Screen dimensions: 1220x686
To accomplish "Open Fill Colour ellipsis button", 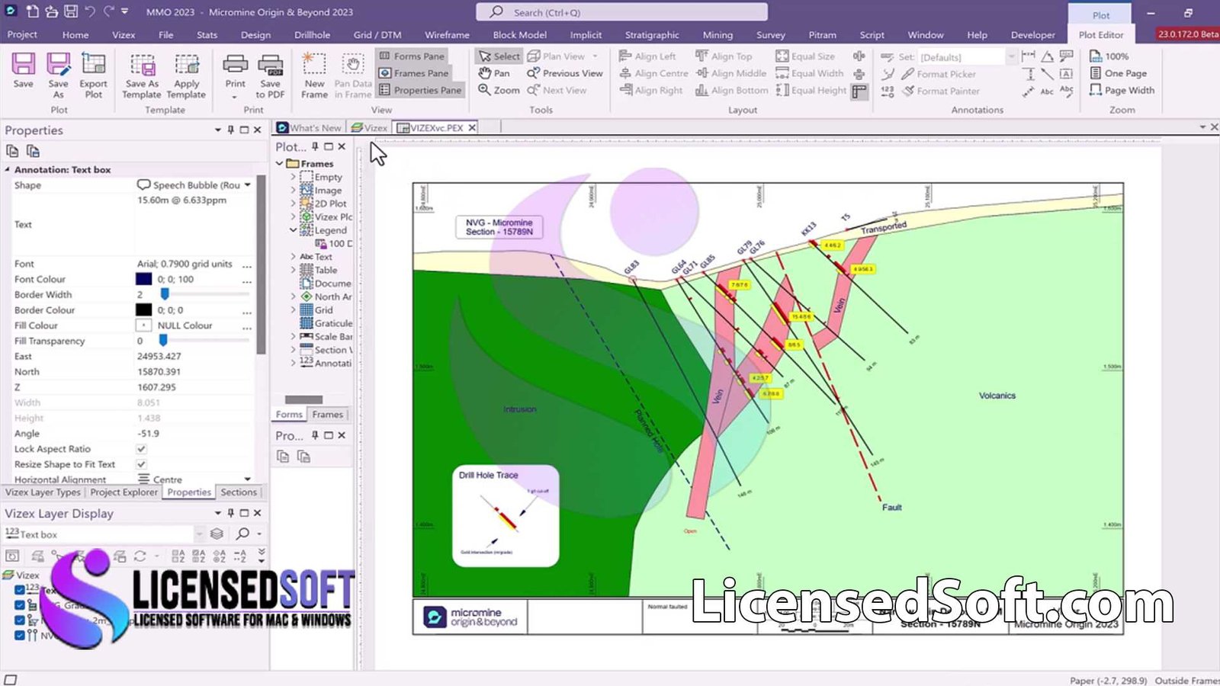I will click(x=247, y=326).
